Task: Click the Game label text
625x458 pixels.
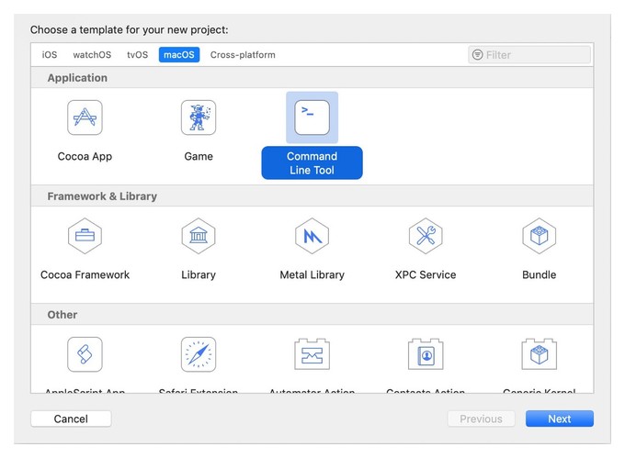Action: [199, 156]
